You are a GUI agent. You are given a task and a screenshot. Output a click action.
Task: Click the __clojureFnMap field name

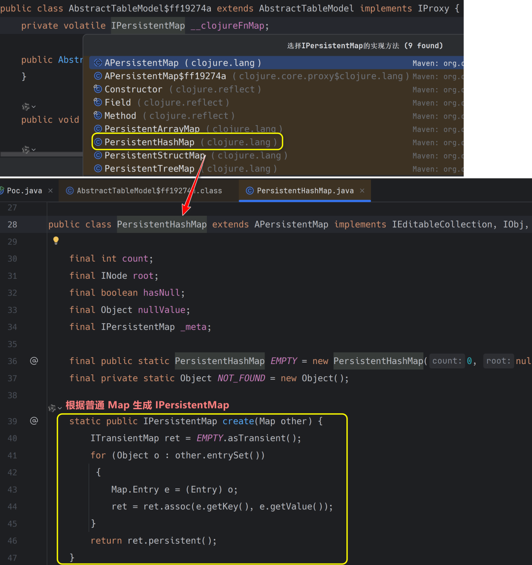tap(228, 26)
